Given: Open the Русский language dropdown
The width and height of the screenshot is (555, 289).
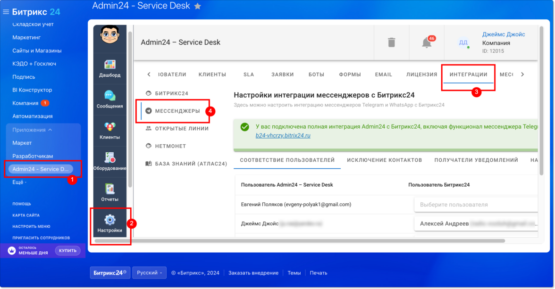Looking at the screenshot, I should (x=149, y=272).
